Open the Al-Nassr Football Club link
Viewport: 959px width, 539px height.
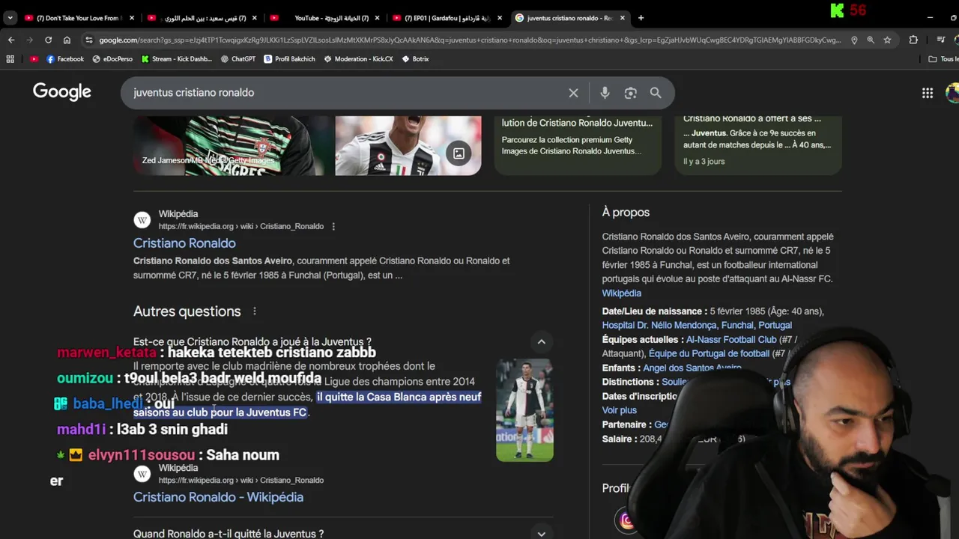(731, 339)
